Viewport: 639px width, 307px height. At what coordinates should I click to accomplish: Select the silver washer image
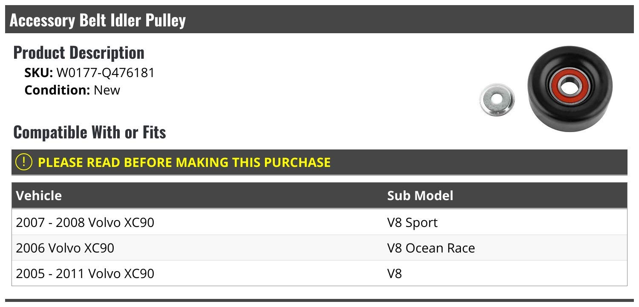coord(497,100)
